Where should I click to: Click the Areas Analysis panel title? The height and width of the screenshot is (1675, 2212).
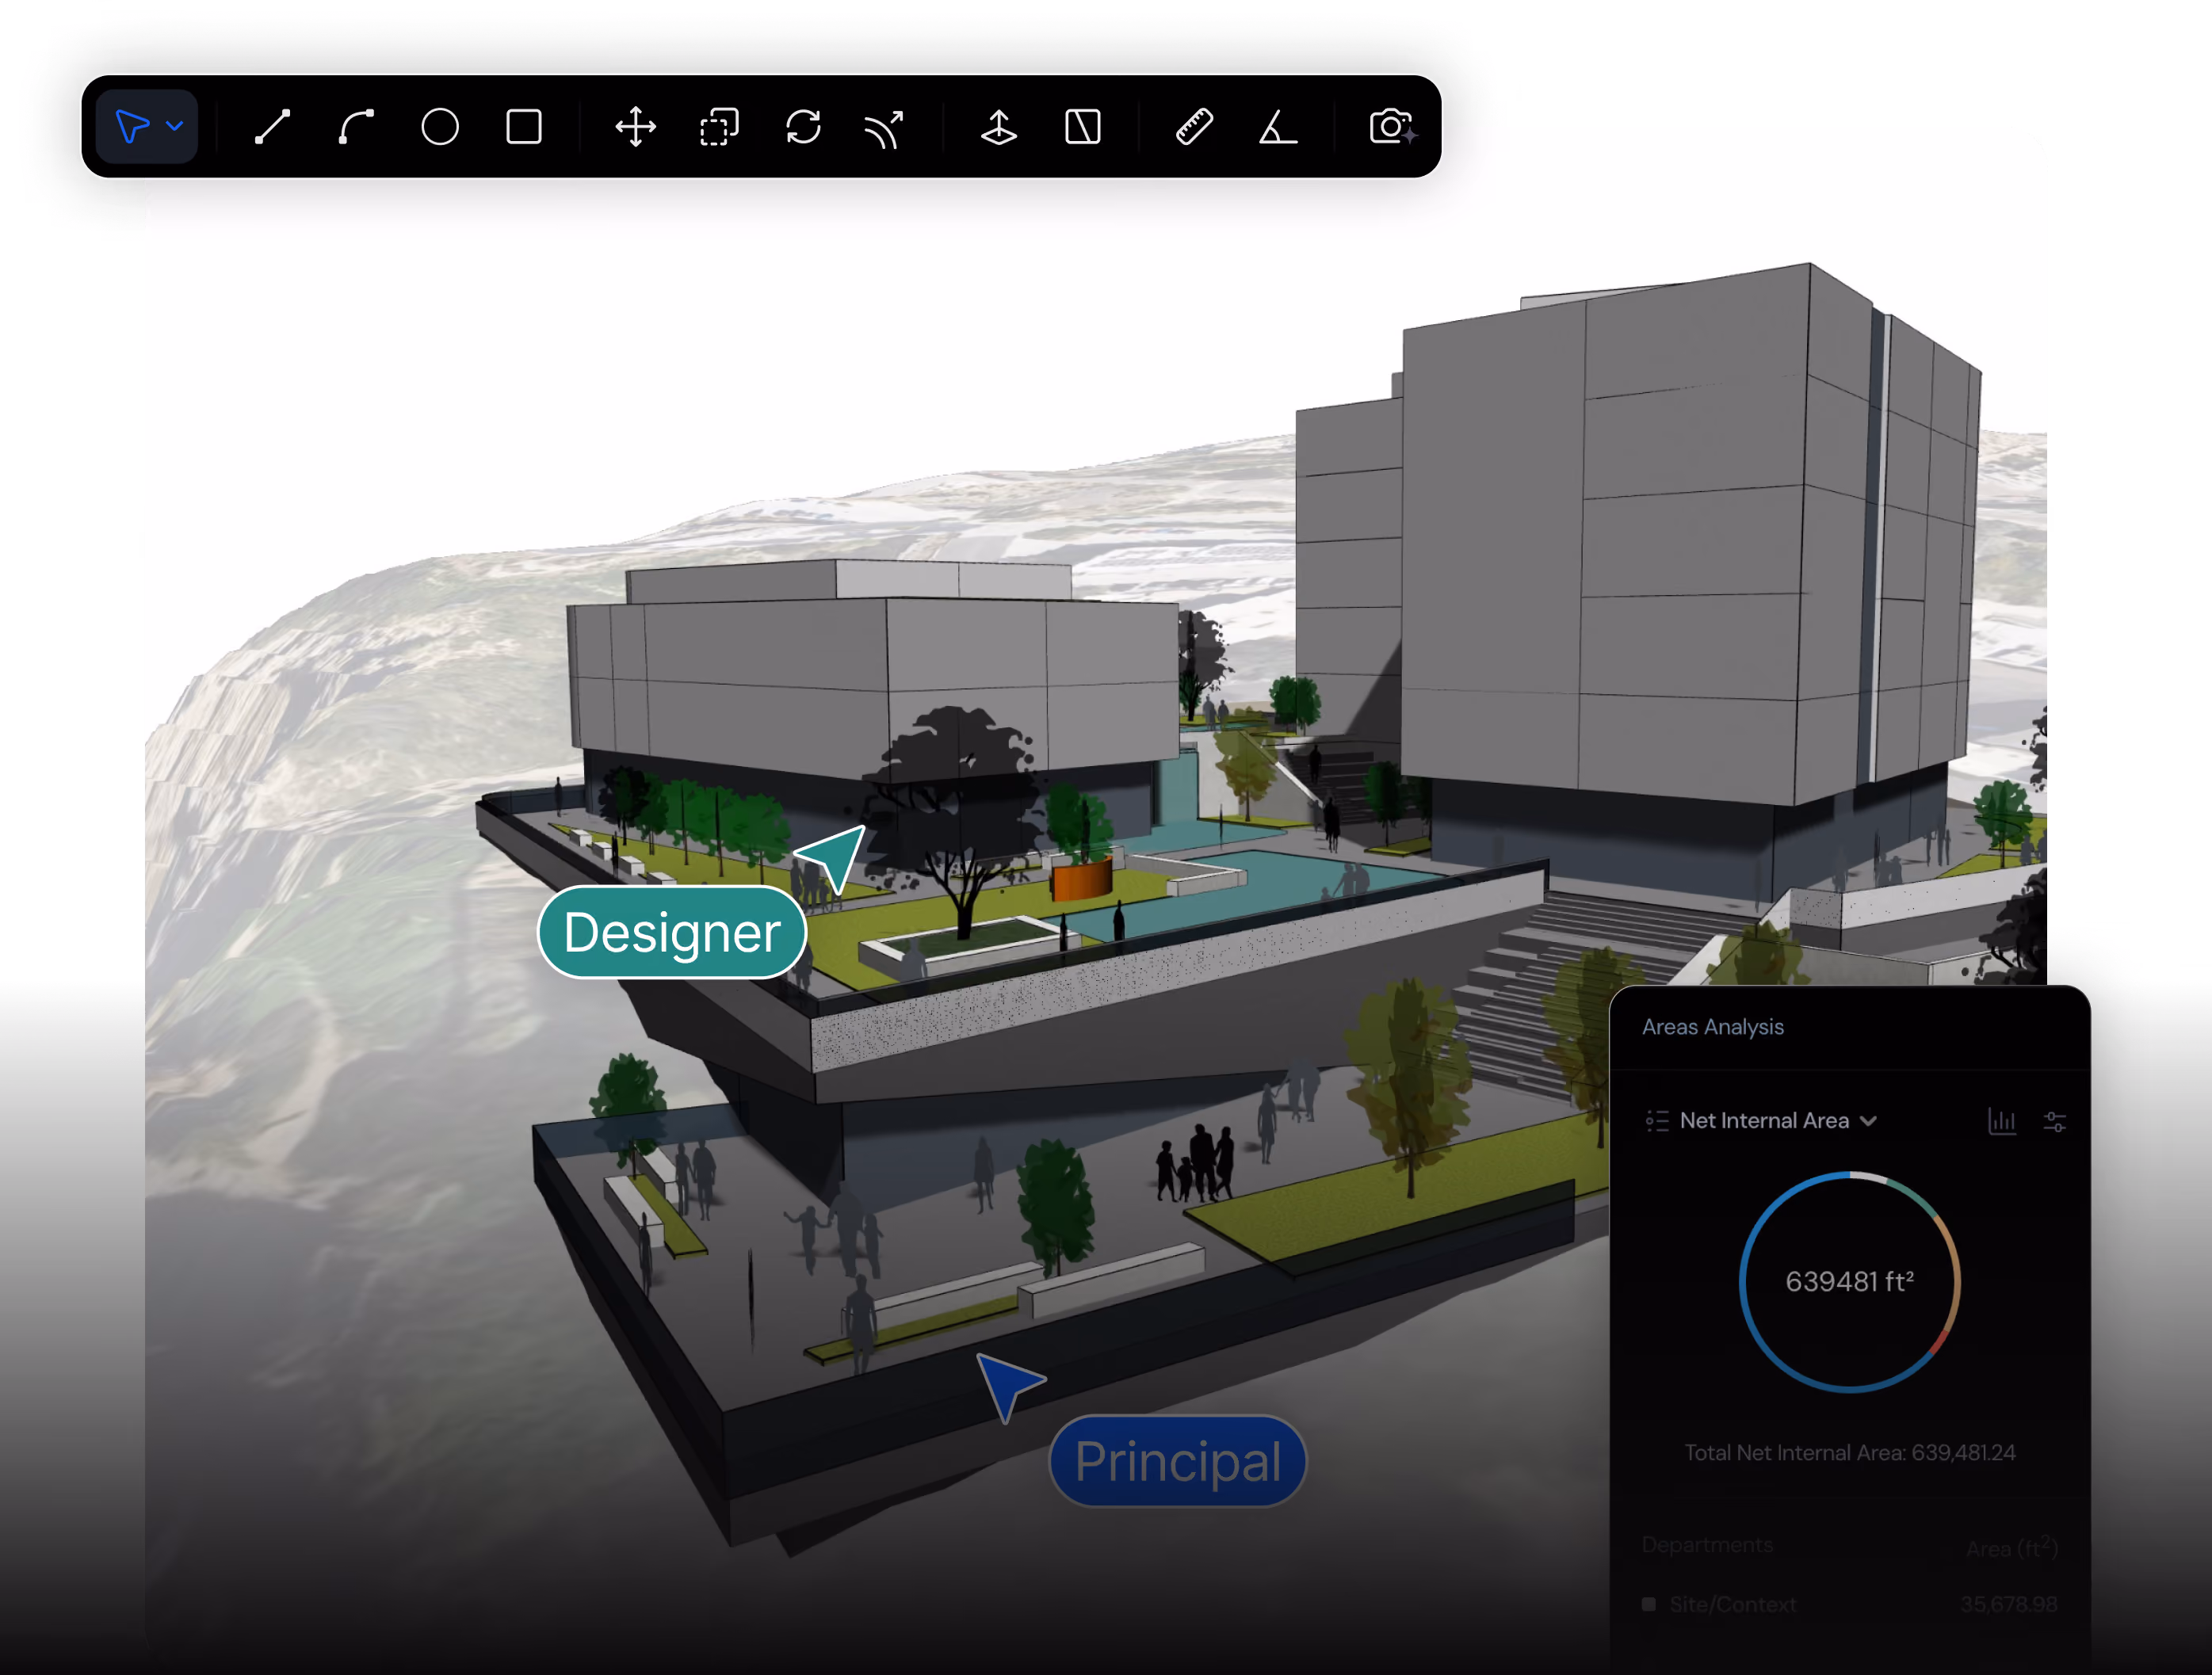click(x=1713, y=1027)
